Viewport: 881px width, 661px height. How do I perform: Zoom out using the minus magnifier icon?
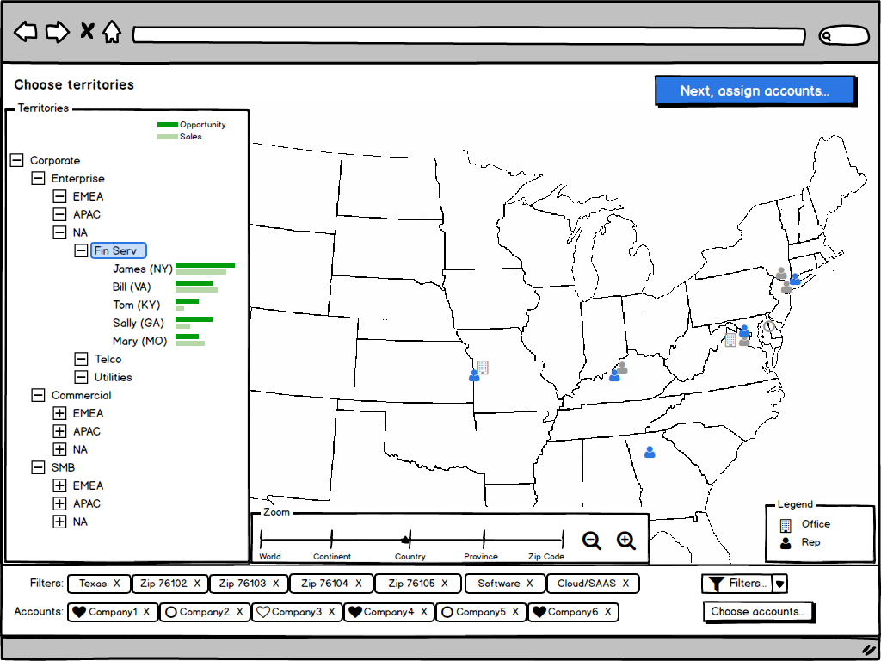point(591,541)
